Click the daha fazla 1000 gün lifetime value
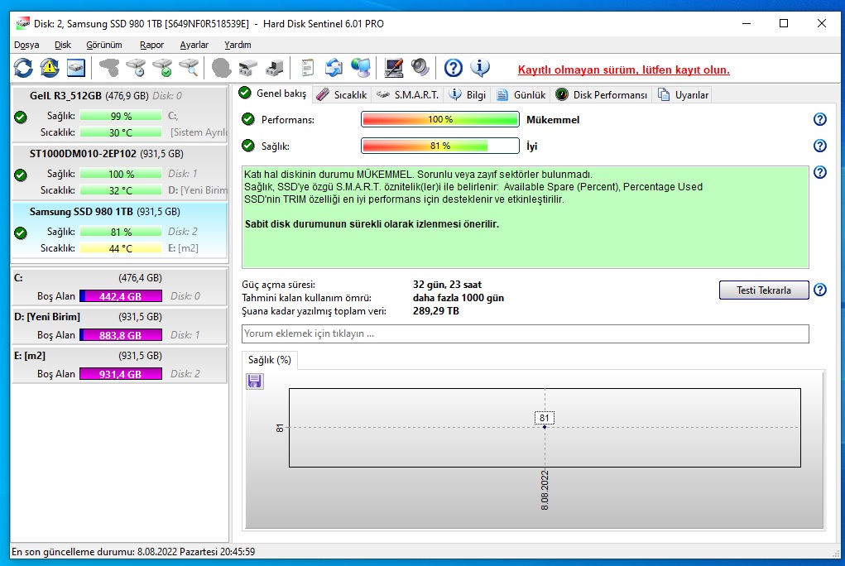 pos(459,298)
